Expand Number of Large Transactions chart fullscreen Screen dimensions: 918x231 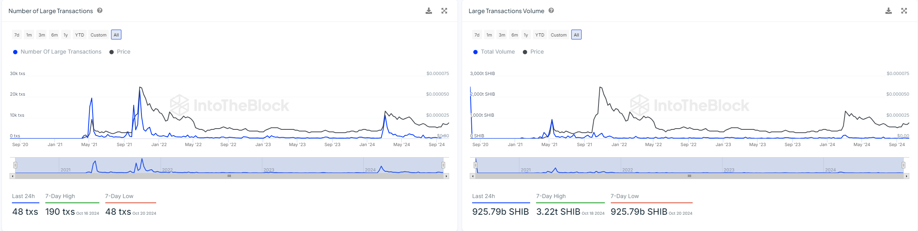(444, 11)
